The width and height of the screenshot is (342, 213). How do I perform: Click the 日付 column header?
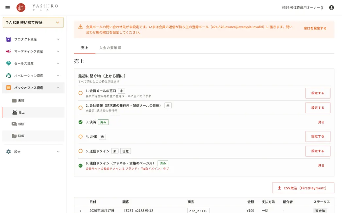click(x=93, y=202)
